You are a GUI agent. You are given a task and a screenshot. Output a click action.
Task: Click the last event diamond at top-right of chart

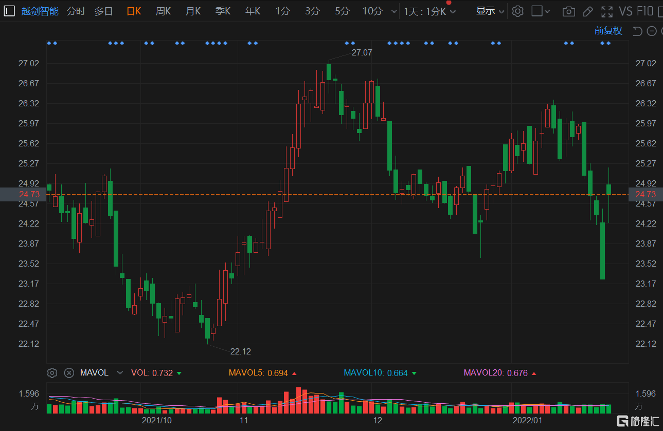(608, 43)
